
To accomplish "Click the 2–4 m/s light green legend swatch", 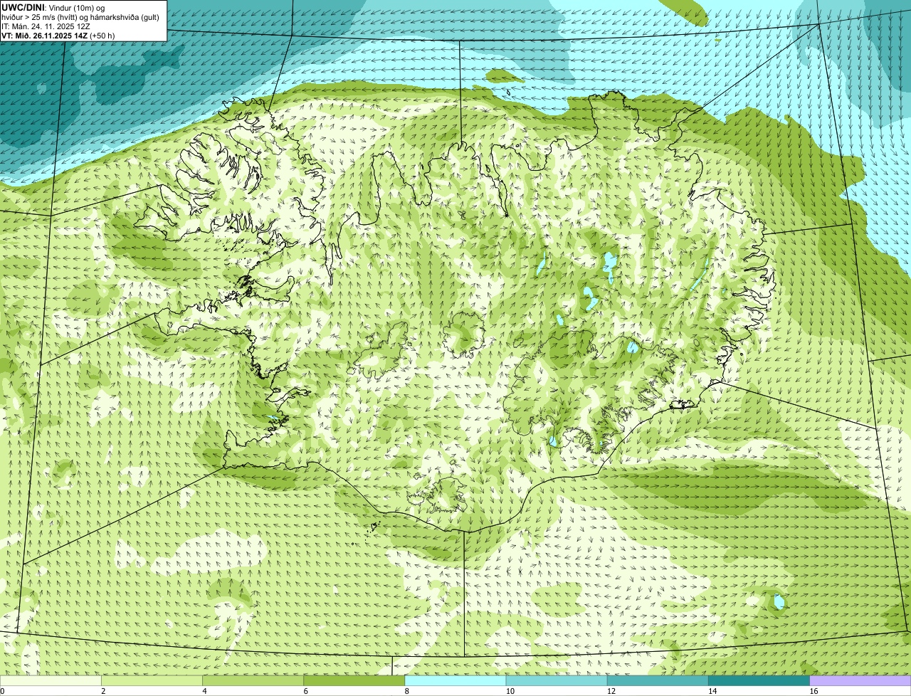I will point(152,680).
